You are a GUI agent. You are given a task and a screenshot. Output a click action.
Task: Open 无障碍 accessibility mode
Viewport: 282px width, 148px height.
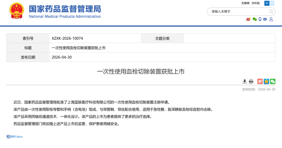click(245, 3)
